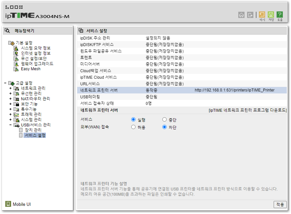Expand the 네트워크 관리 node
Image resolution: width=291 pixels, height=214 pixels.
point(10,88)
